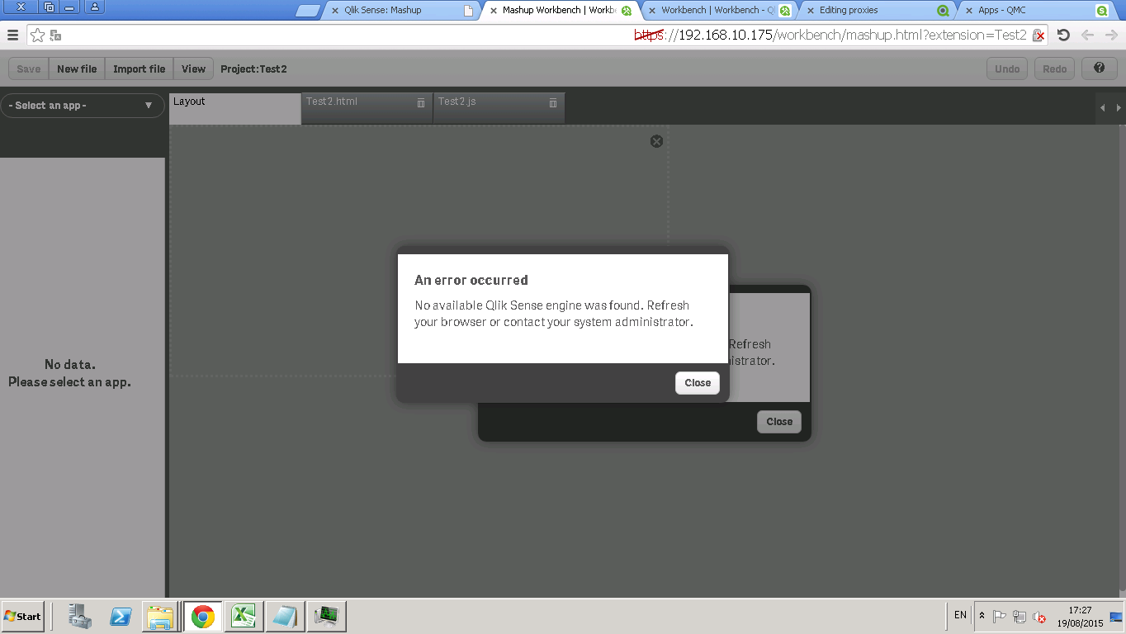Screen dimensions: 1126x634
Task: Switch to Chrome on the taskbar
Action: (x=202, y=616)
